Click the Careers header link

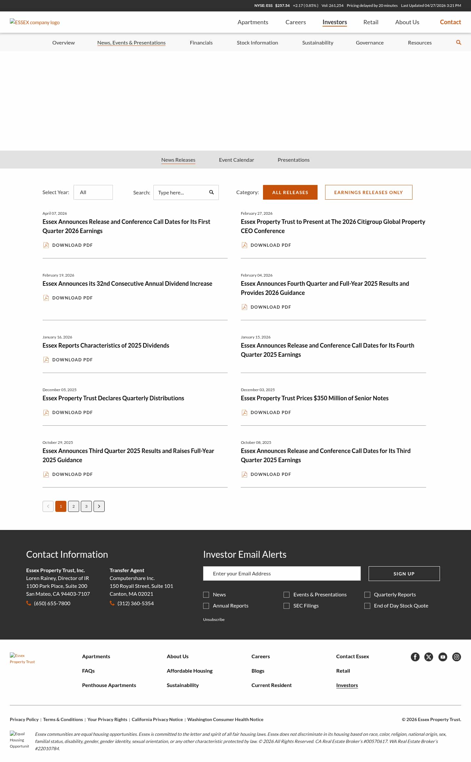point(296,22)
